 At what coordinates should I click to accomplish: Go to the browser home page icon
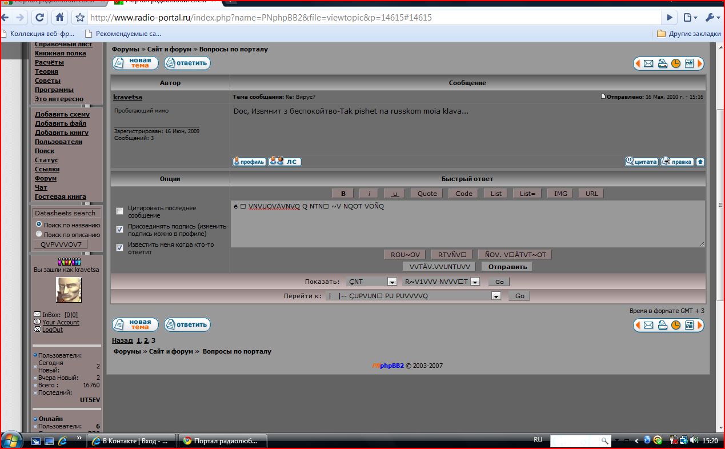coord(59,18)
